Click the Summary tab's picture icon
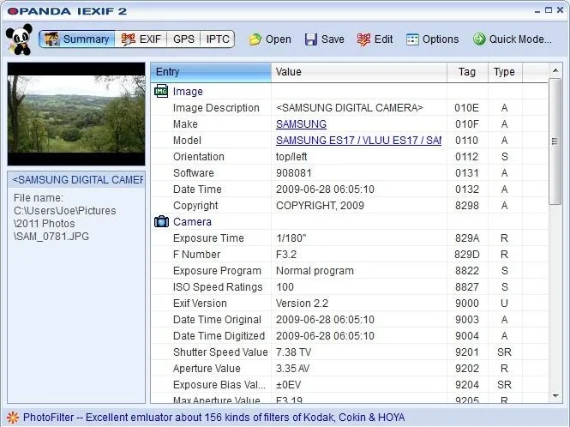570x427 pixels. click(x=51, y=39)
